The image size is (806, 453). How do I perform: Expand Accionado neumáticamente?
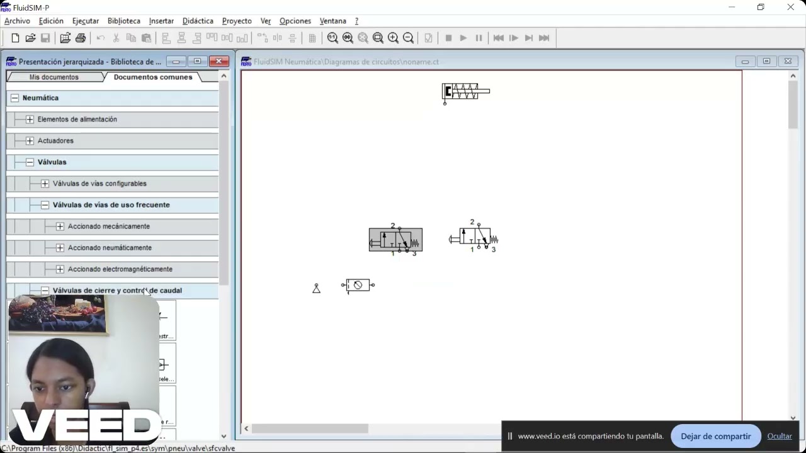click(x=60, y=248)
